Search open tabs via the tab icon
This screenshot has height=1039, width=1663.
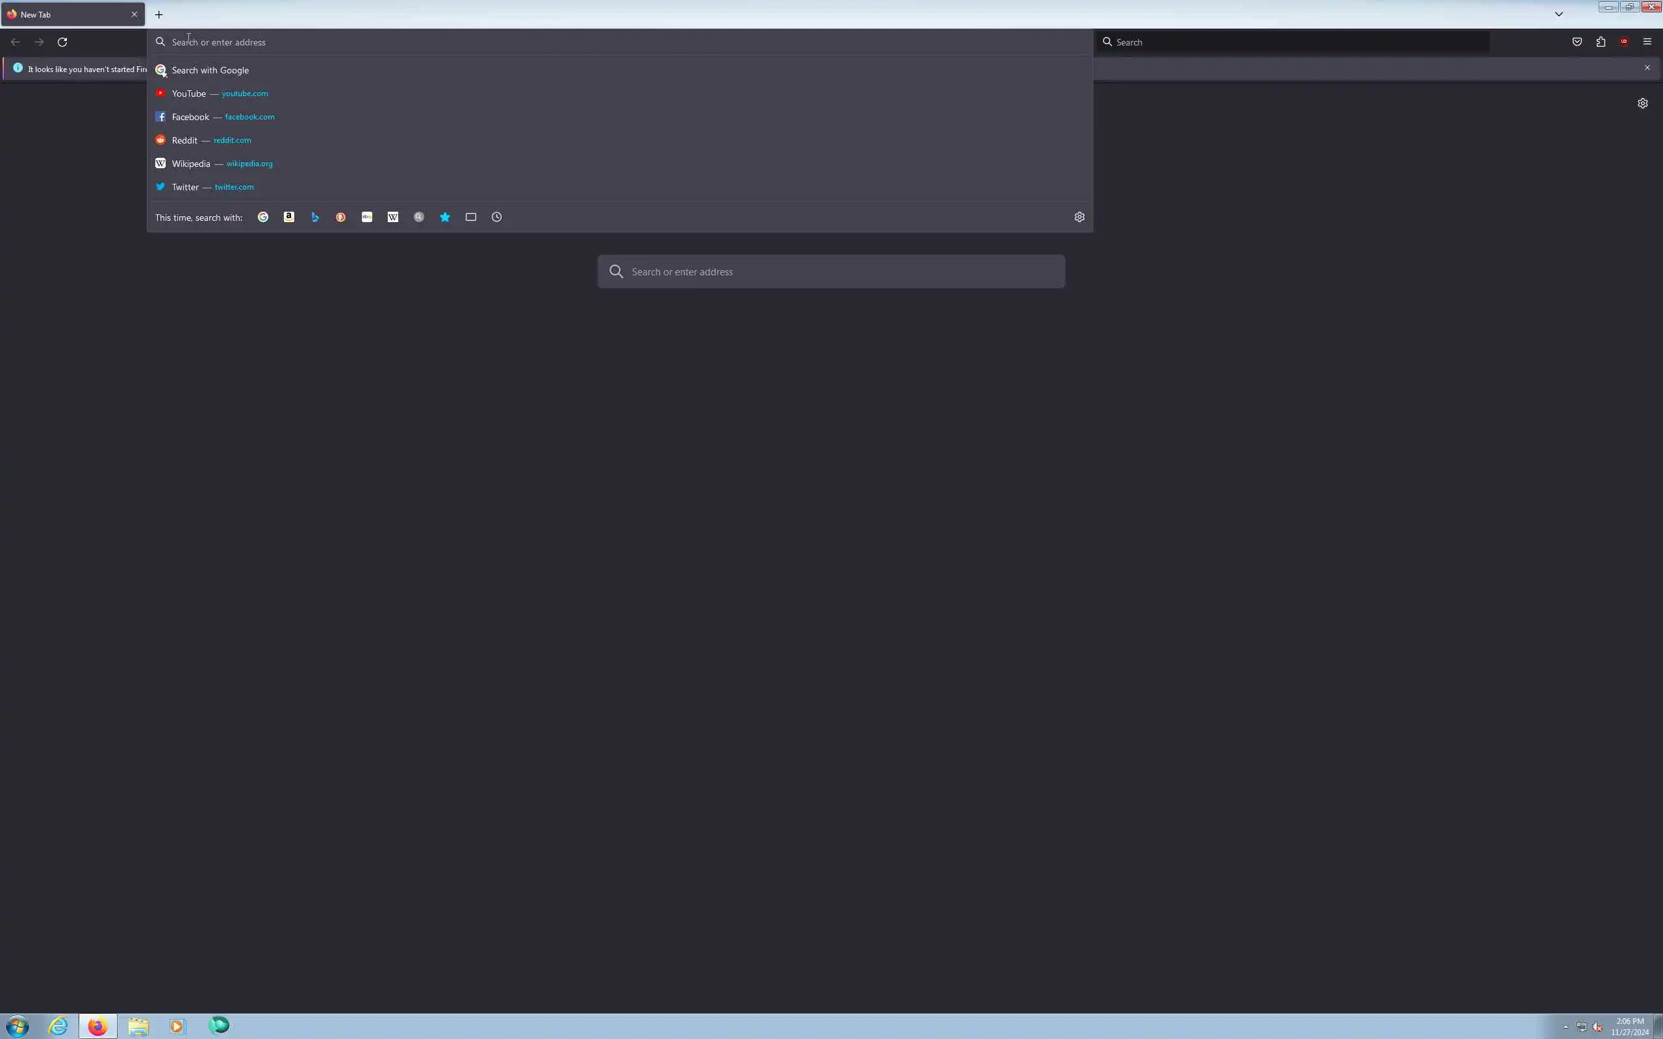tap(471, 217)
